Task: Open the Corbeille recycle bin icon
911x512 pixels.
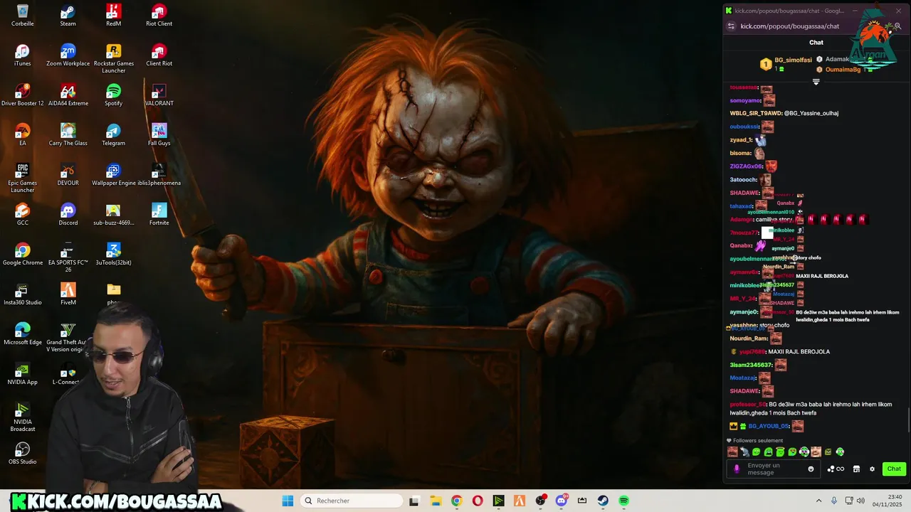Action: click(23, 16)
